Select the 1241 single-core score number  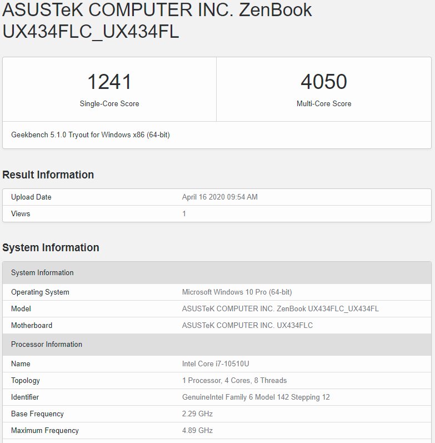coord(109,82)
